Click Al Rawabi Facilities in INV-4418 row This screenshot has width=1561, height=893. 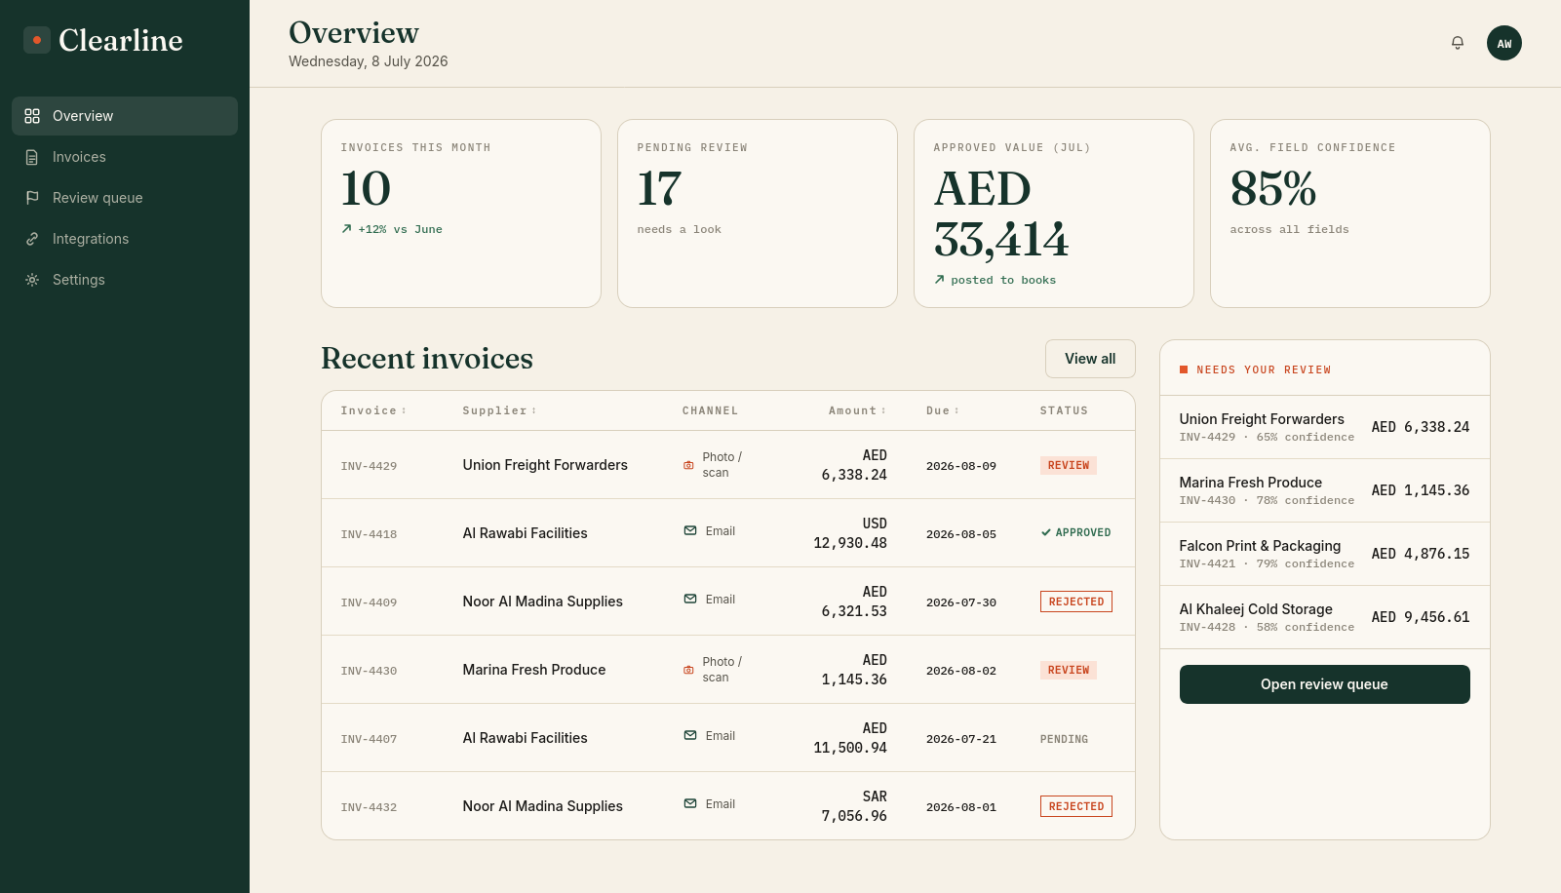click(525, 533)
